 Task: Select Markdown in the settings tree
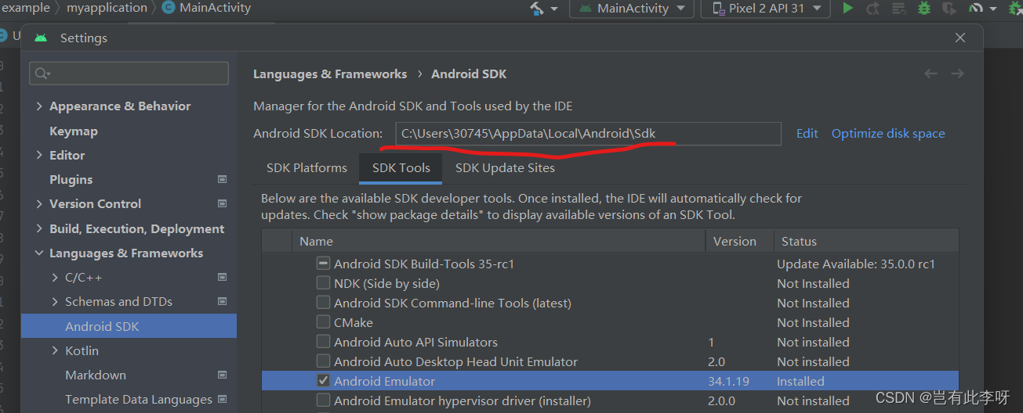pos(96,375)
